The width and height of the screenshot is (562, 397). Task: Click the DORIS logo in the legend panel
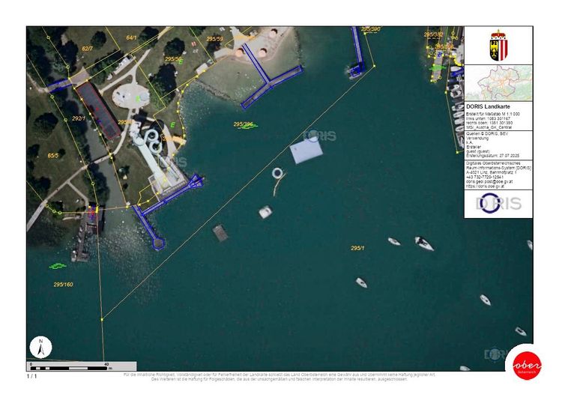[x=498, y=204]
